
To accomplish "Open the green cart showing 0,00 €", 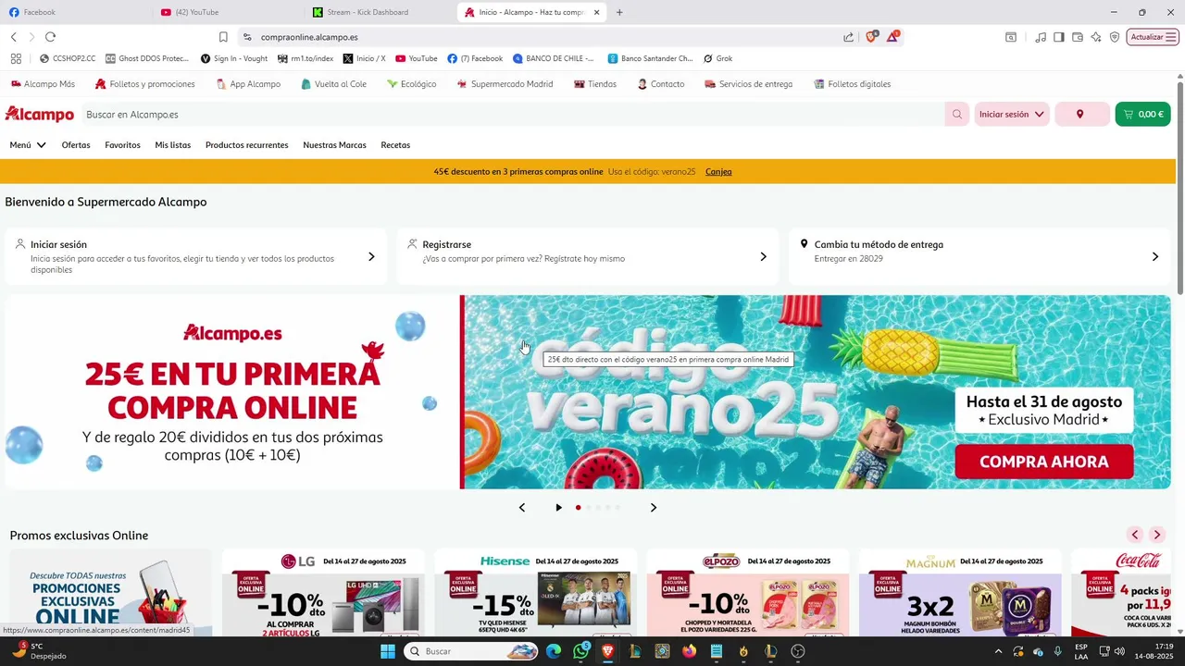I will coord(1143,115).
